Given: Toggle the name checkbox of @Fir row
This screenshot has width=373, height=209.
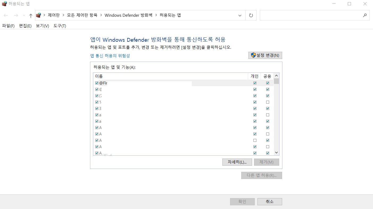Looking at the screenshot, I should 97,83.
